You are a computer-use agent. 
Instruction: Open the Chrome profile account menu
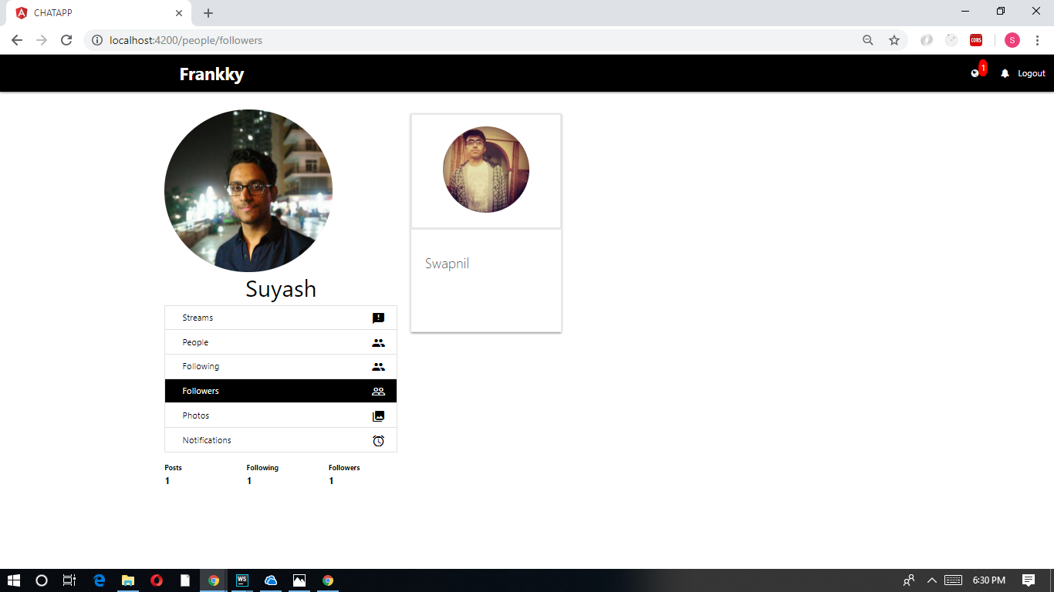coord(1012,39)
